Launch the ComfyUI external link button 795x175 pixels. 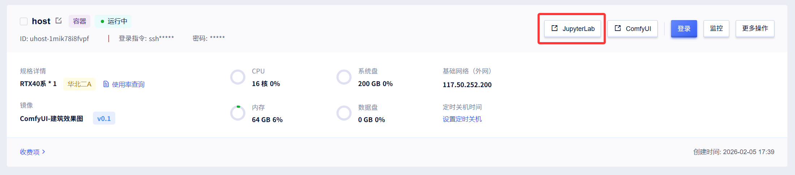pos(632,29)
